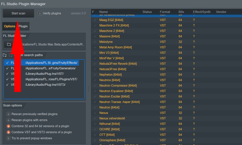Select the /Applications/FL..s/Fruity/Generators/ path
The image size is (242, 145).
pos(50,68)
